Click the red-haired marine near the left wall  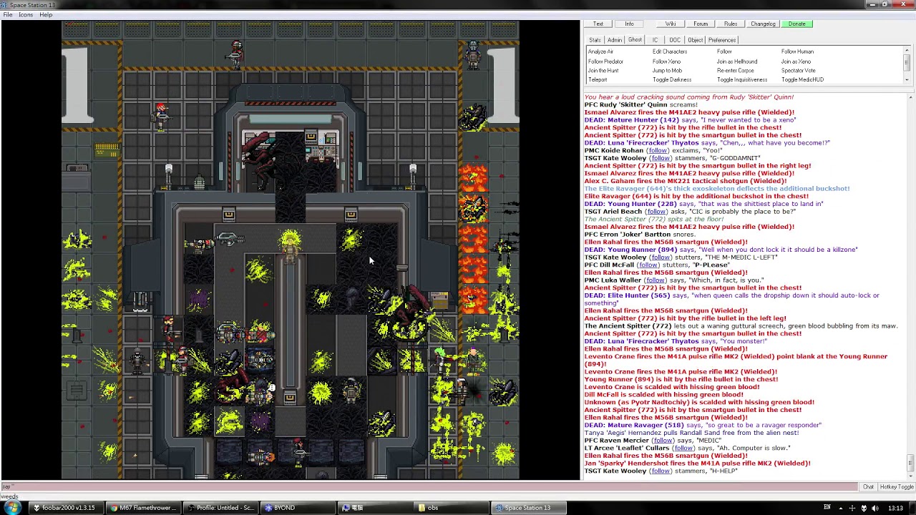point(161,115)
